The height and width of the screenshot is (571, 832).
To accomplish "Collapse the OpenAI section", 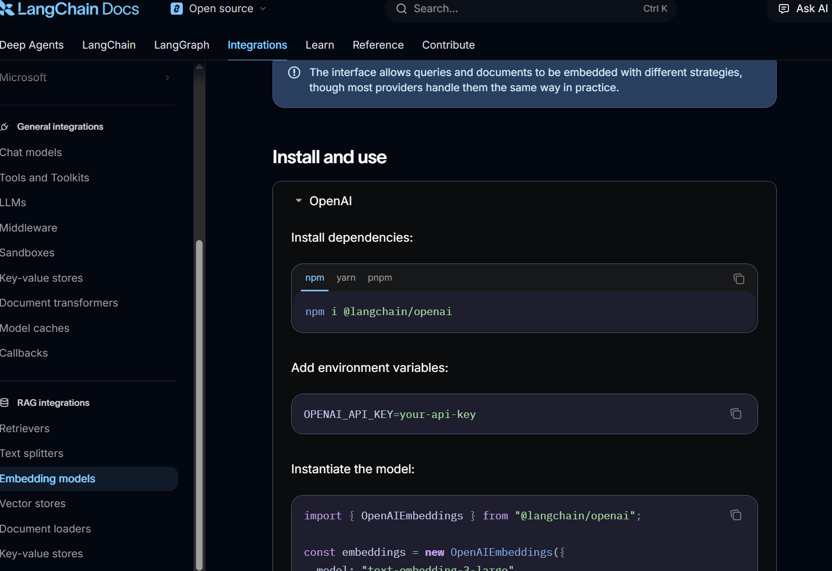I will pyautogui.click(x=299, y=201).
